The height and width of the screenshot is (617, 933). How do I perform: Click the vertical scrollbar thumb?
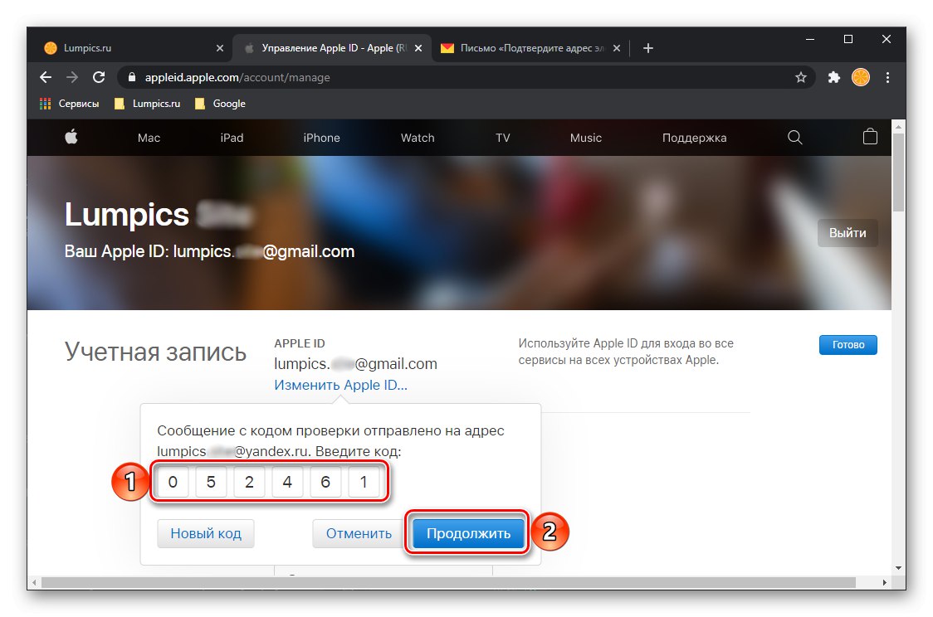898,172
